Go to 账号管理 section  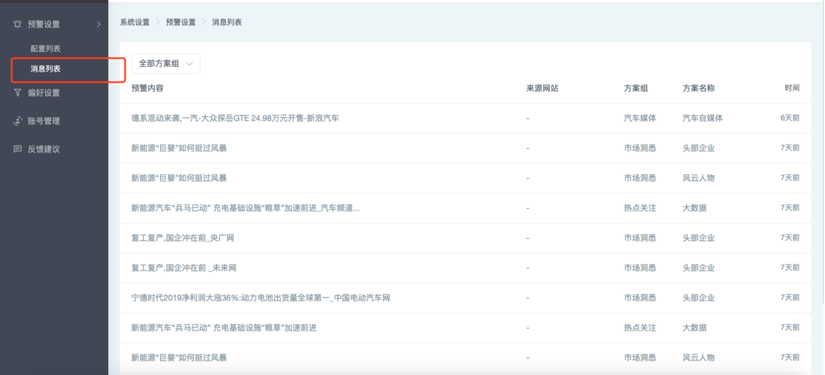click(x=44, y=121)
